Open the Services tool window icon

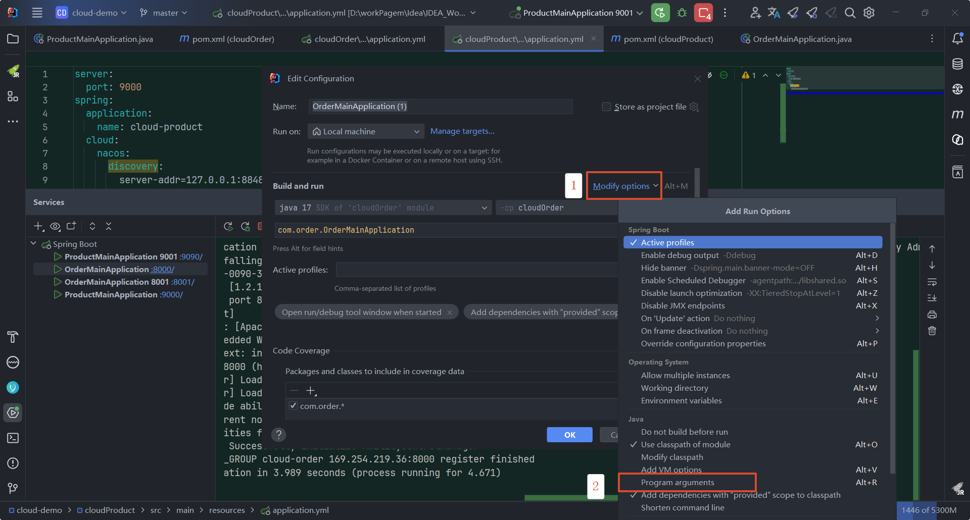click(13, 412)
